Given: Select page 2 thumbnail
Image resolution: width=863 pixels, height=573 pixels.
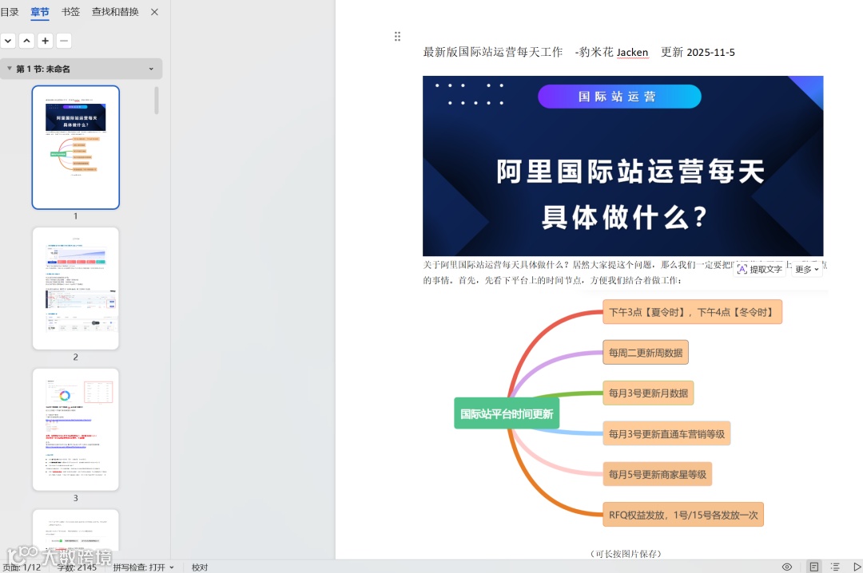Looking at the screenshot, I should click(x=75, y=289).
